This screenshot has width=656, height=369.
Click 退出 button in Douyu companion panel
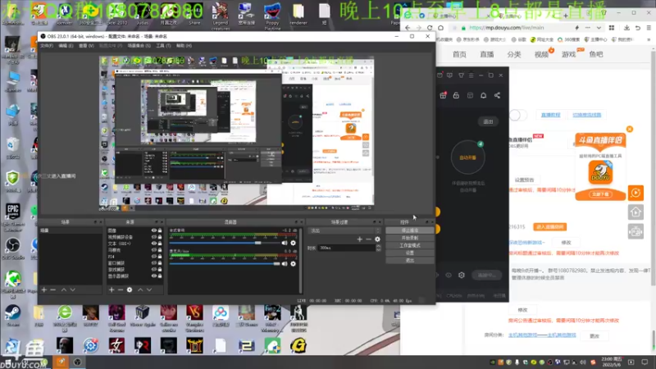[488, 121]
